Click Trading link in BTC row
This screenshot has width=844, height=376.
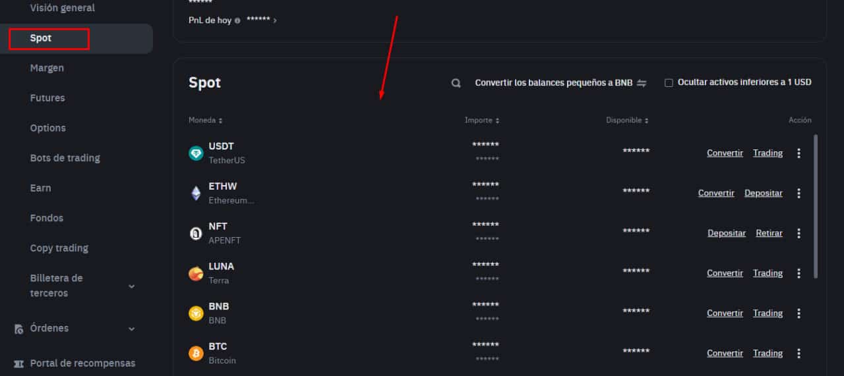(x=768, y=354)
